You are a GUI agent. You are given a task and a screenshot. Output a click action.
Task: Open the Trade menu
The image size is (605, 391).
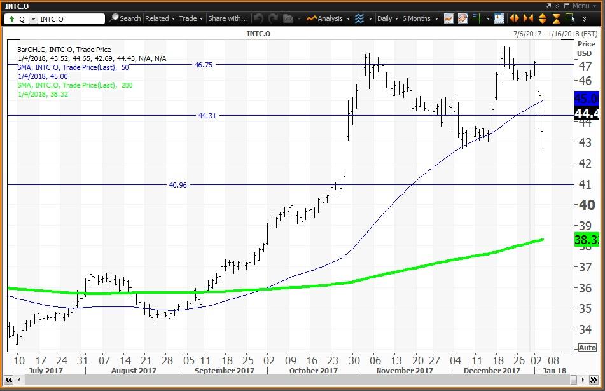click(x=191, y=18)
